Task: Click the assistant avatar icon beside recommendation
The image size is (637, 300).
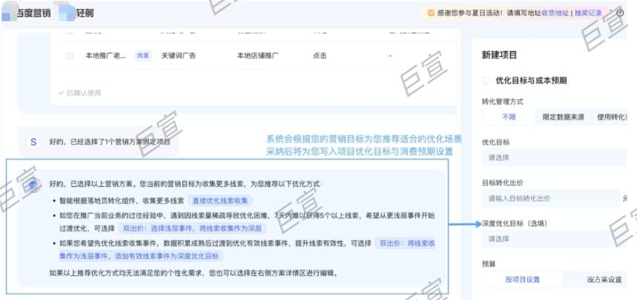Action: pos(33,185)
